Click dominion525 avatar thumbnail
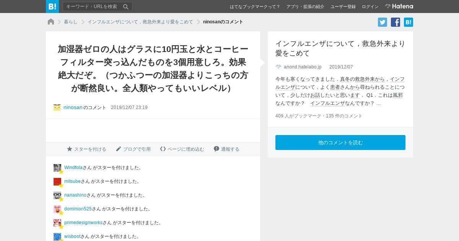The height and width of the screenshot is (241, 459). 57,209
